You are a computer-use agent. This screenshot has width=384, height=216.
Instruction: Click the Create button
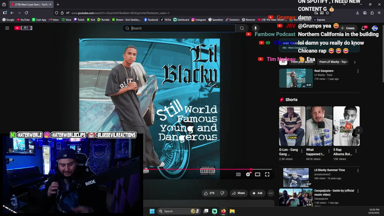tap(347, 28)
